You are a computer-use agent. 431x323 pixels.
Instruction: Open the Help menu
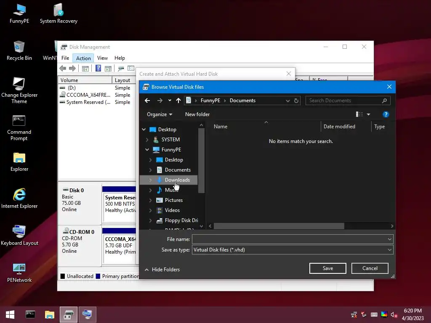tap(120, 58)
